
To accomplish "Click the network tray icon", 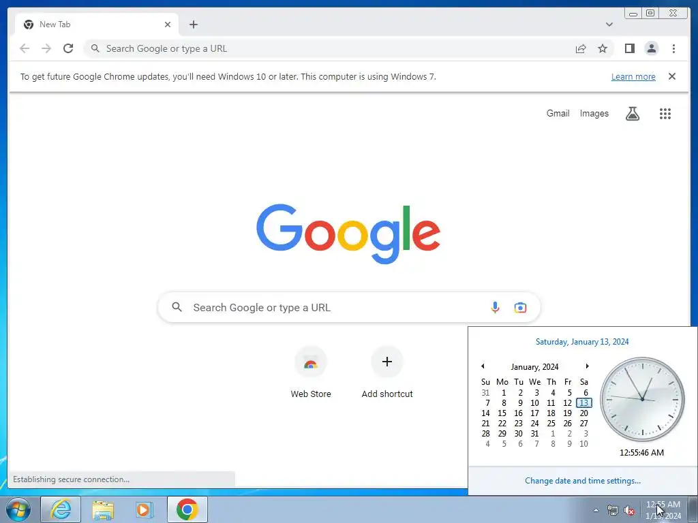I will point(613,511).
